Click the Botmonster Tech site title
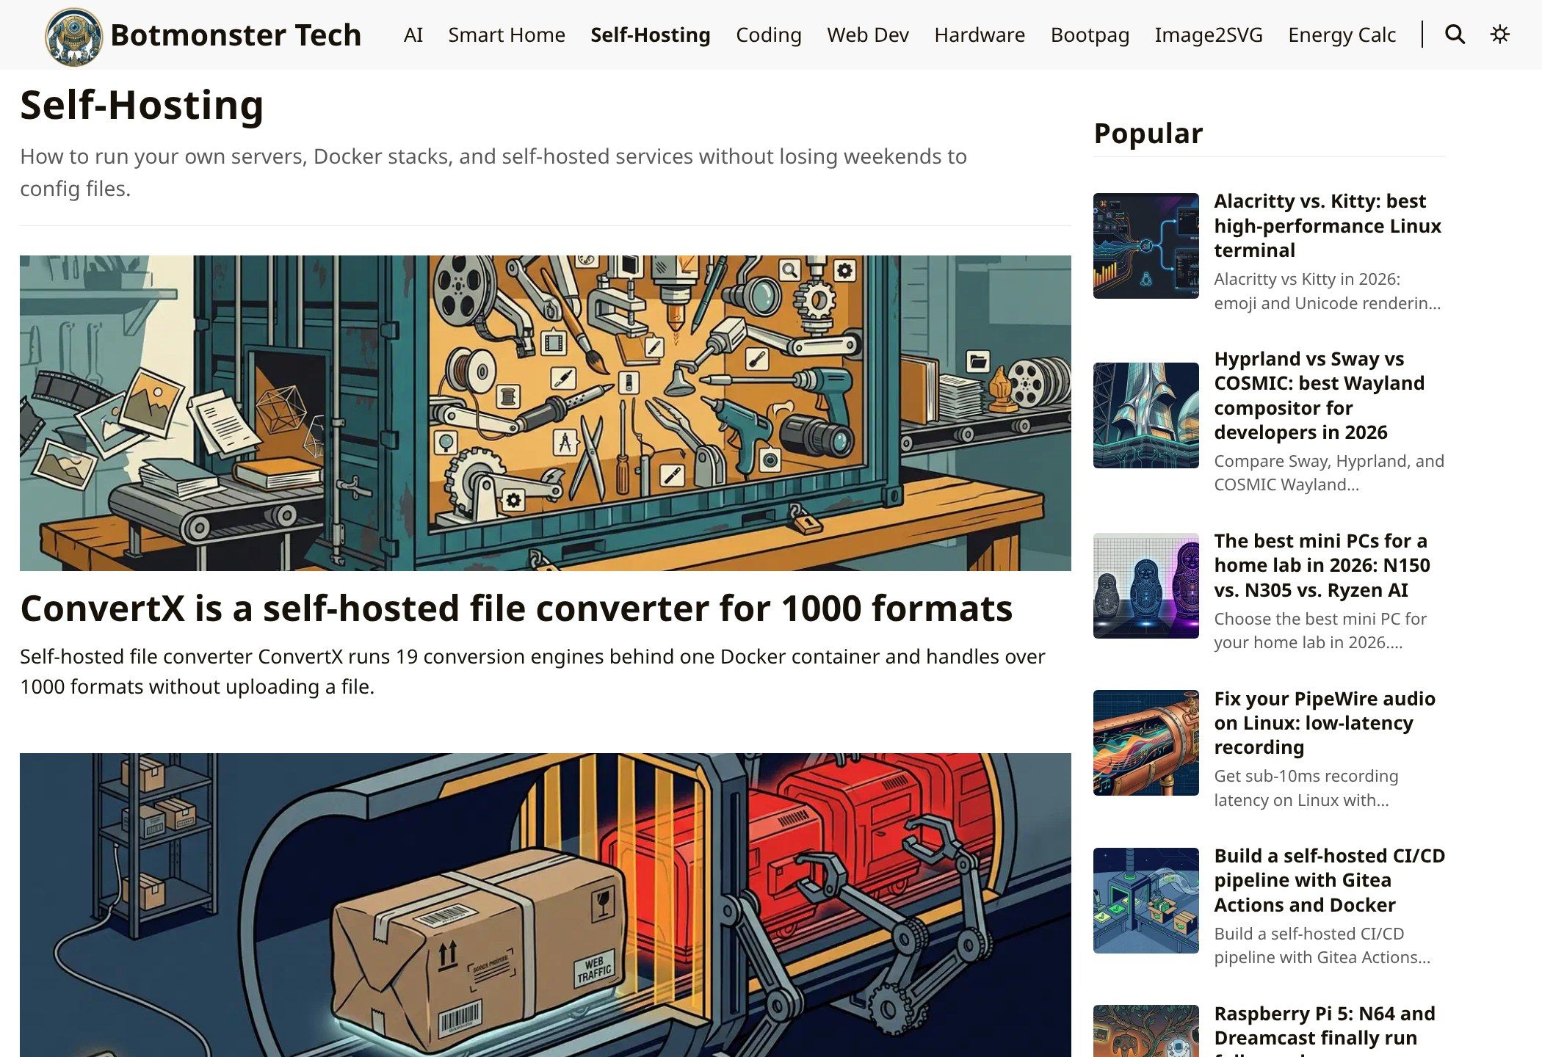Viewport: 1542px width, 1057px height. 236,34
